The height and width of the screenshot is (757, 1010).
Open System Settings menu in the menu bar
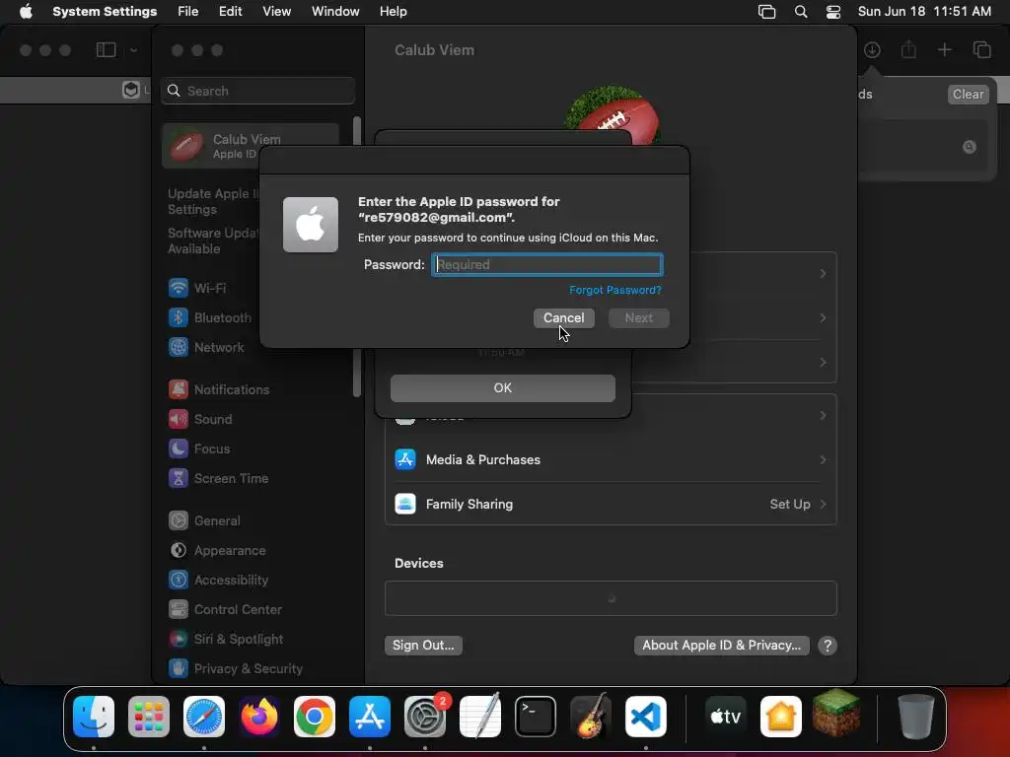click(105, 12)
